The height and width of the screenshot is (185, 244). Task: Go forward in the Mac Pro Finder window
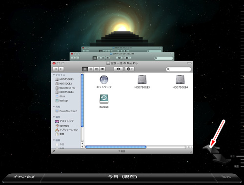pos(61,69)
